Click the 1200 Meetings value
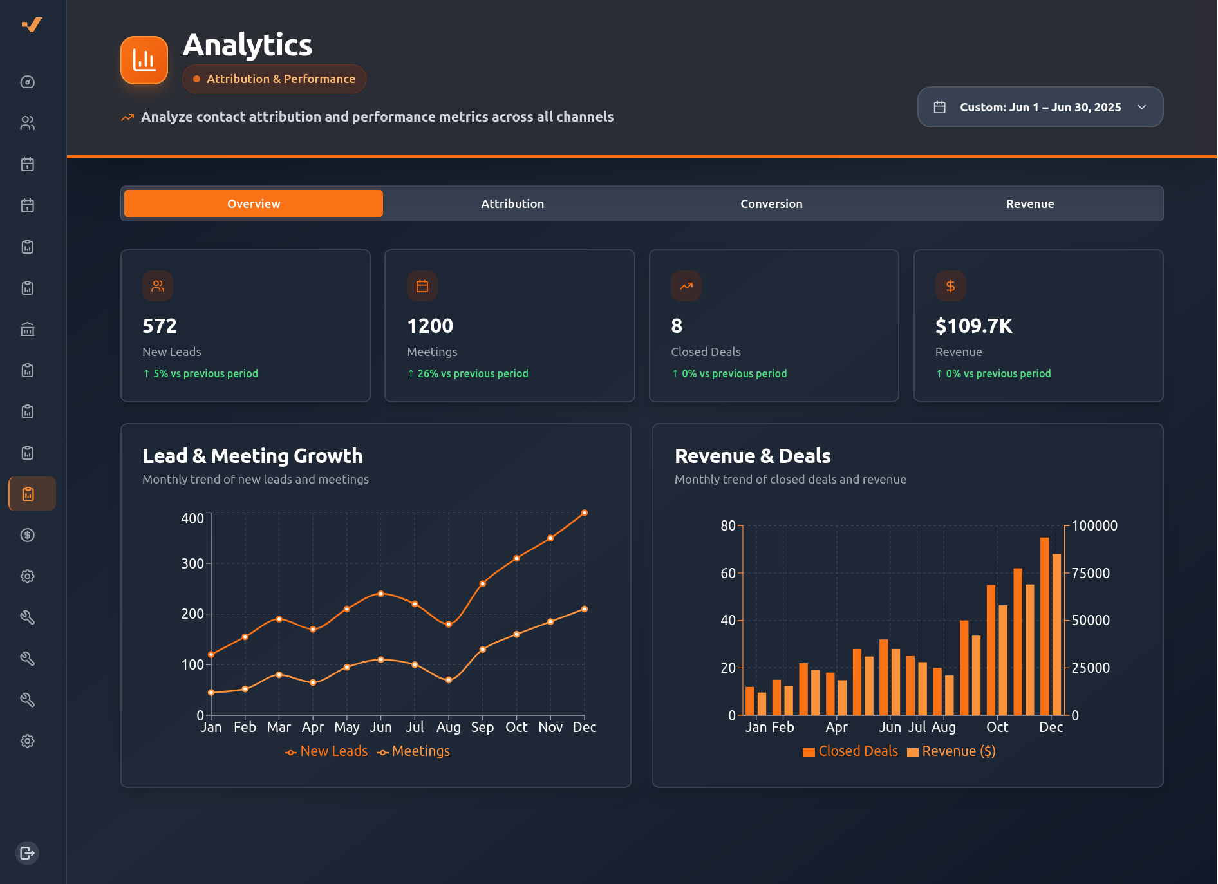This screenshot has height=884, width=1218. pyautogui.click(x=430, y=326)
